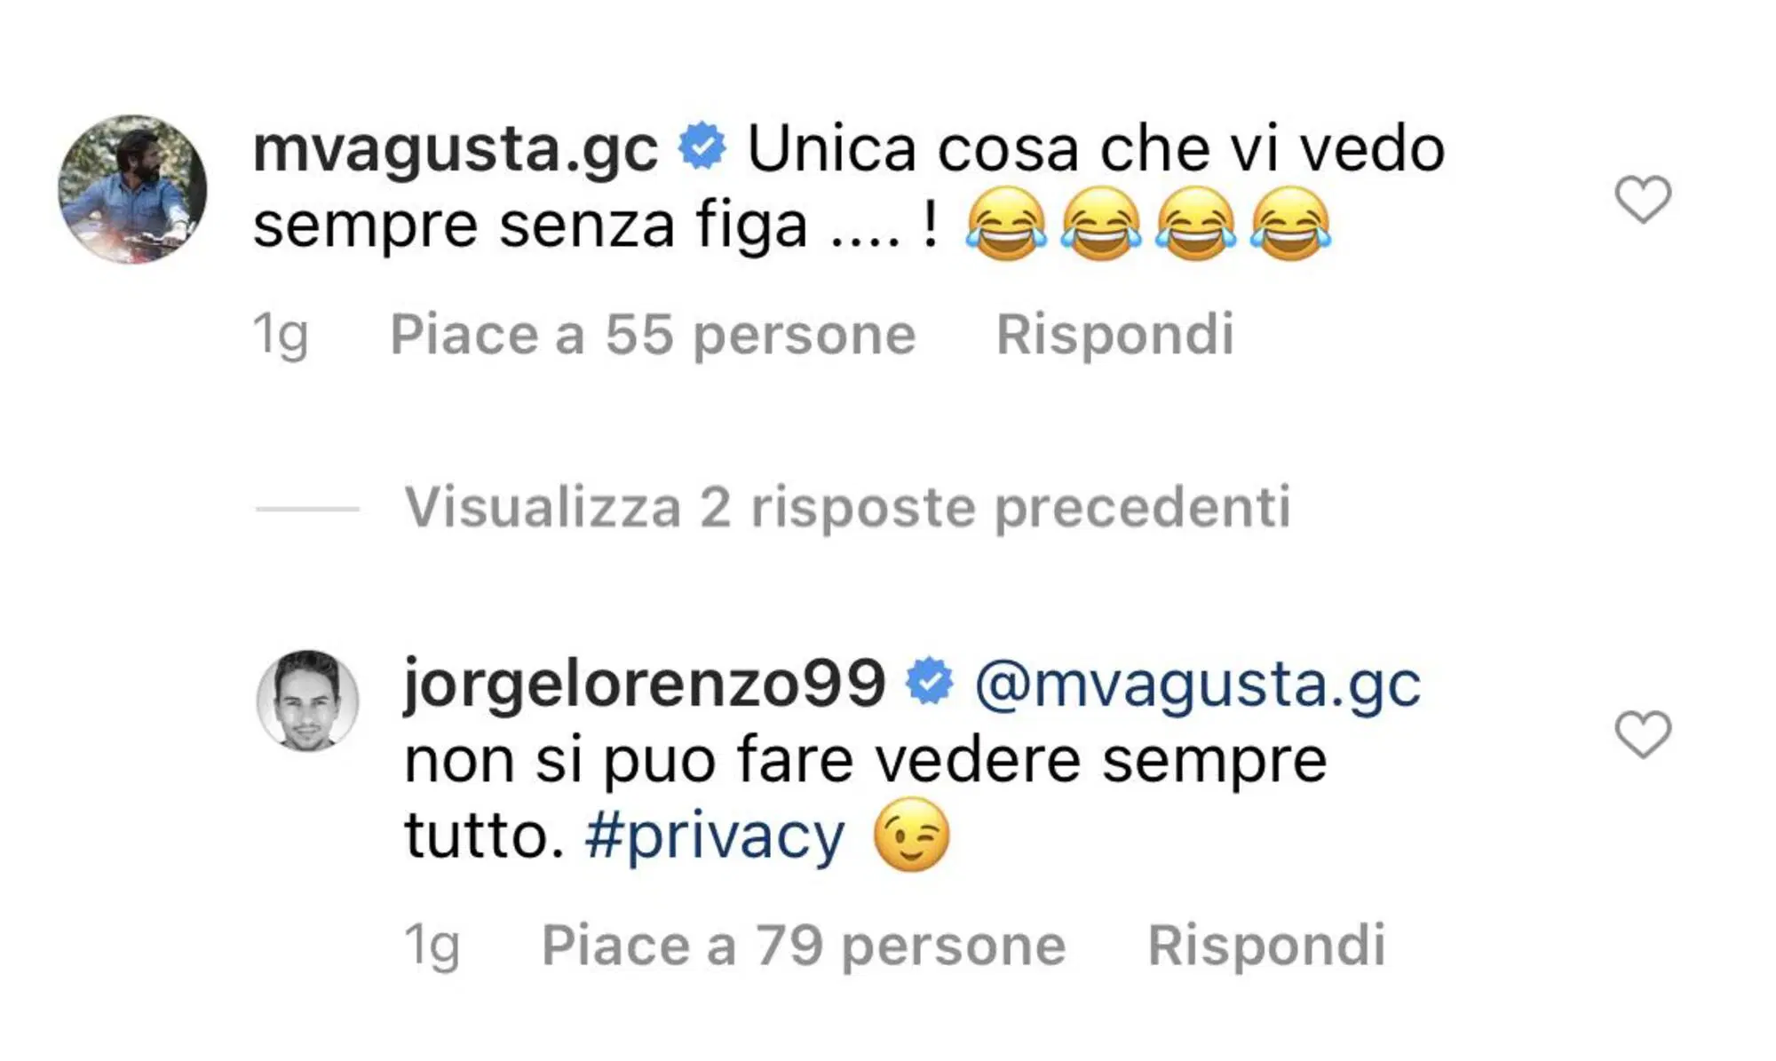The height and width of the screenshot is (1061, 1776).
Task: View who liked: Piace a 79 persone
Action: tap(804, 945)
